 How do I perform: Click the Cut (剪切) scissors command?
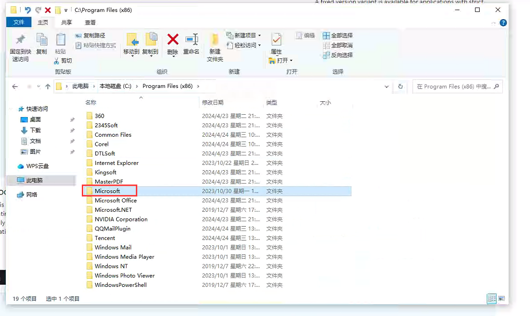(63, 61)
